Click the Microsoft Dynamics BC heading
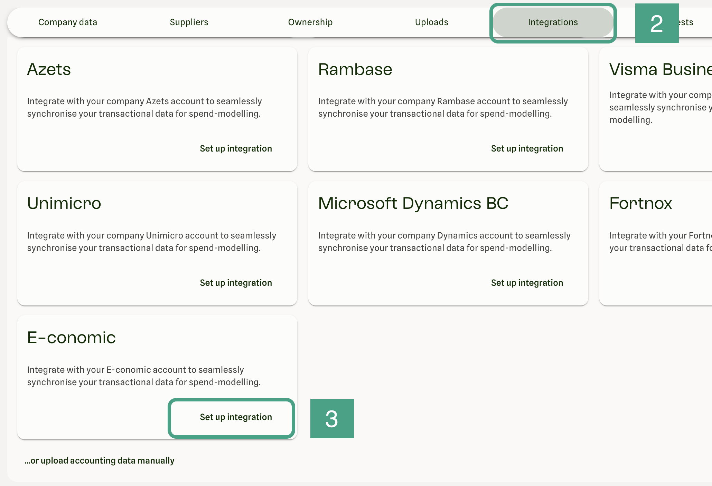712x486 pixels. (413, 203)
